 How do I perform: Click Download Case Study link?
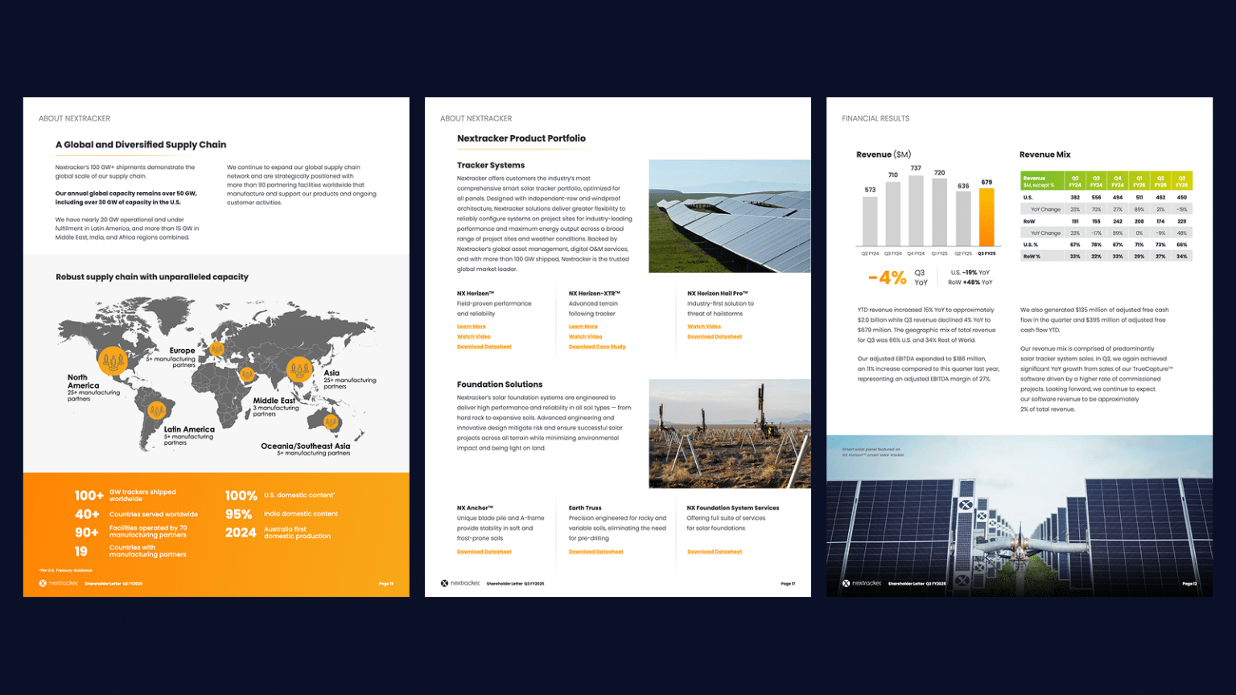point(597,347)
